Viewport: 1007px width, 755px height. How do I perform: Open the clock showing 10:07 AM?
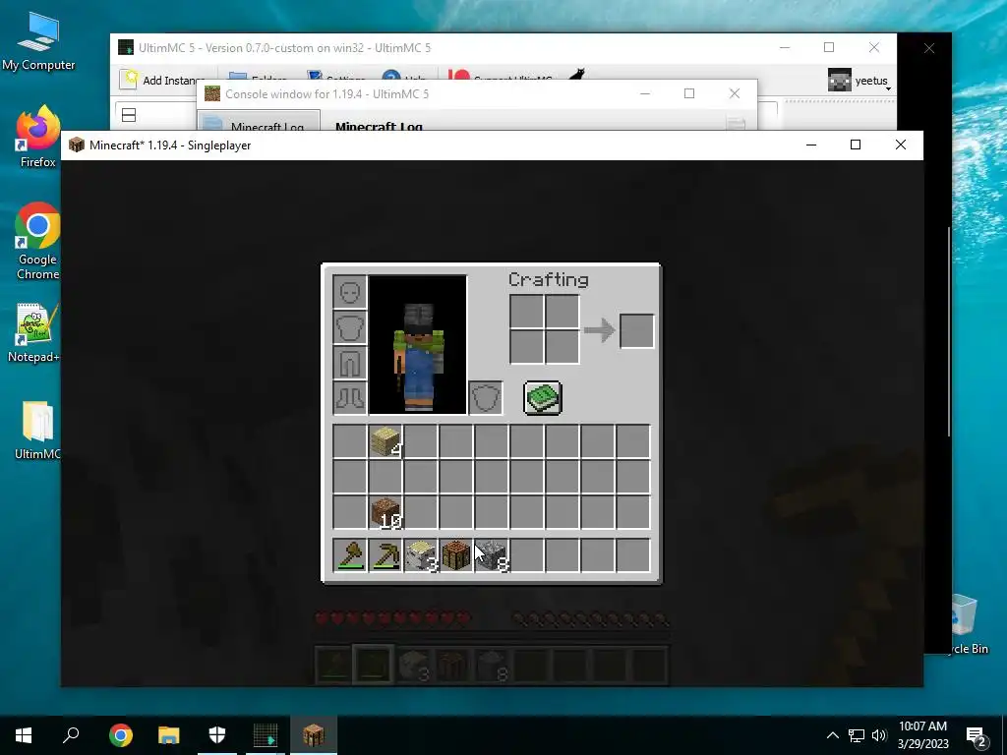click(x=922, y=735)
